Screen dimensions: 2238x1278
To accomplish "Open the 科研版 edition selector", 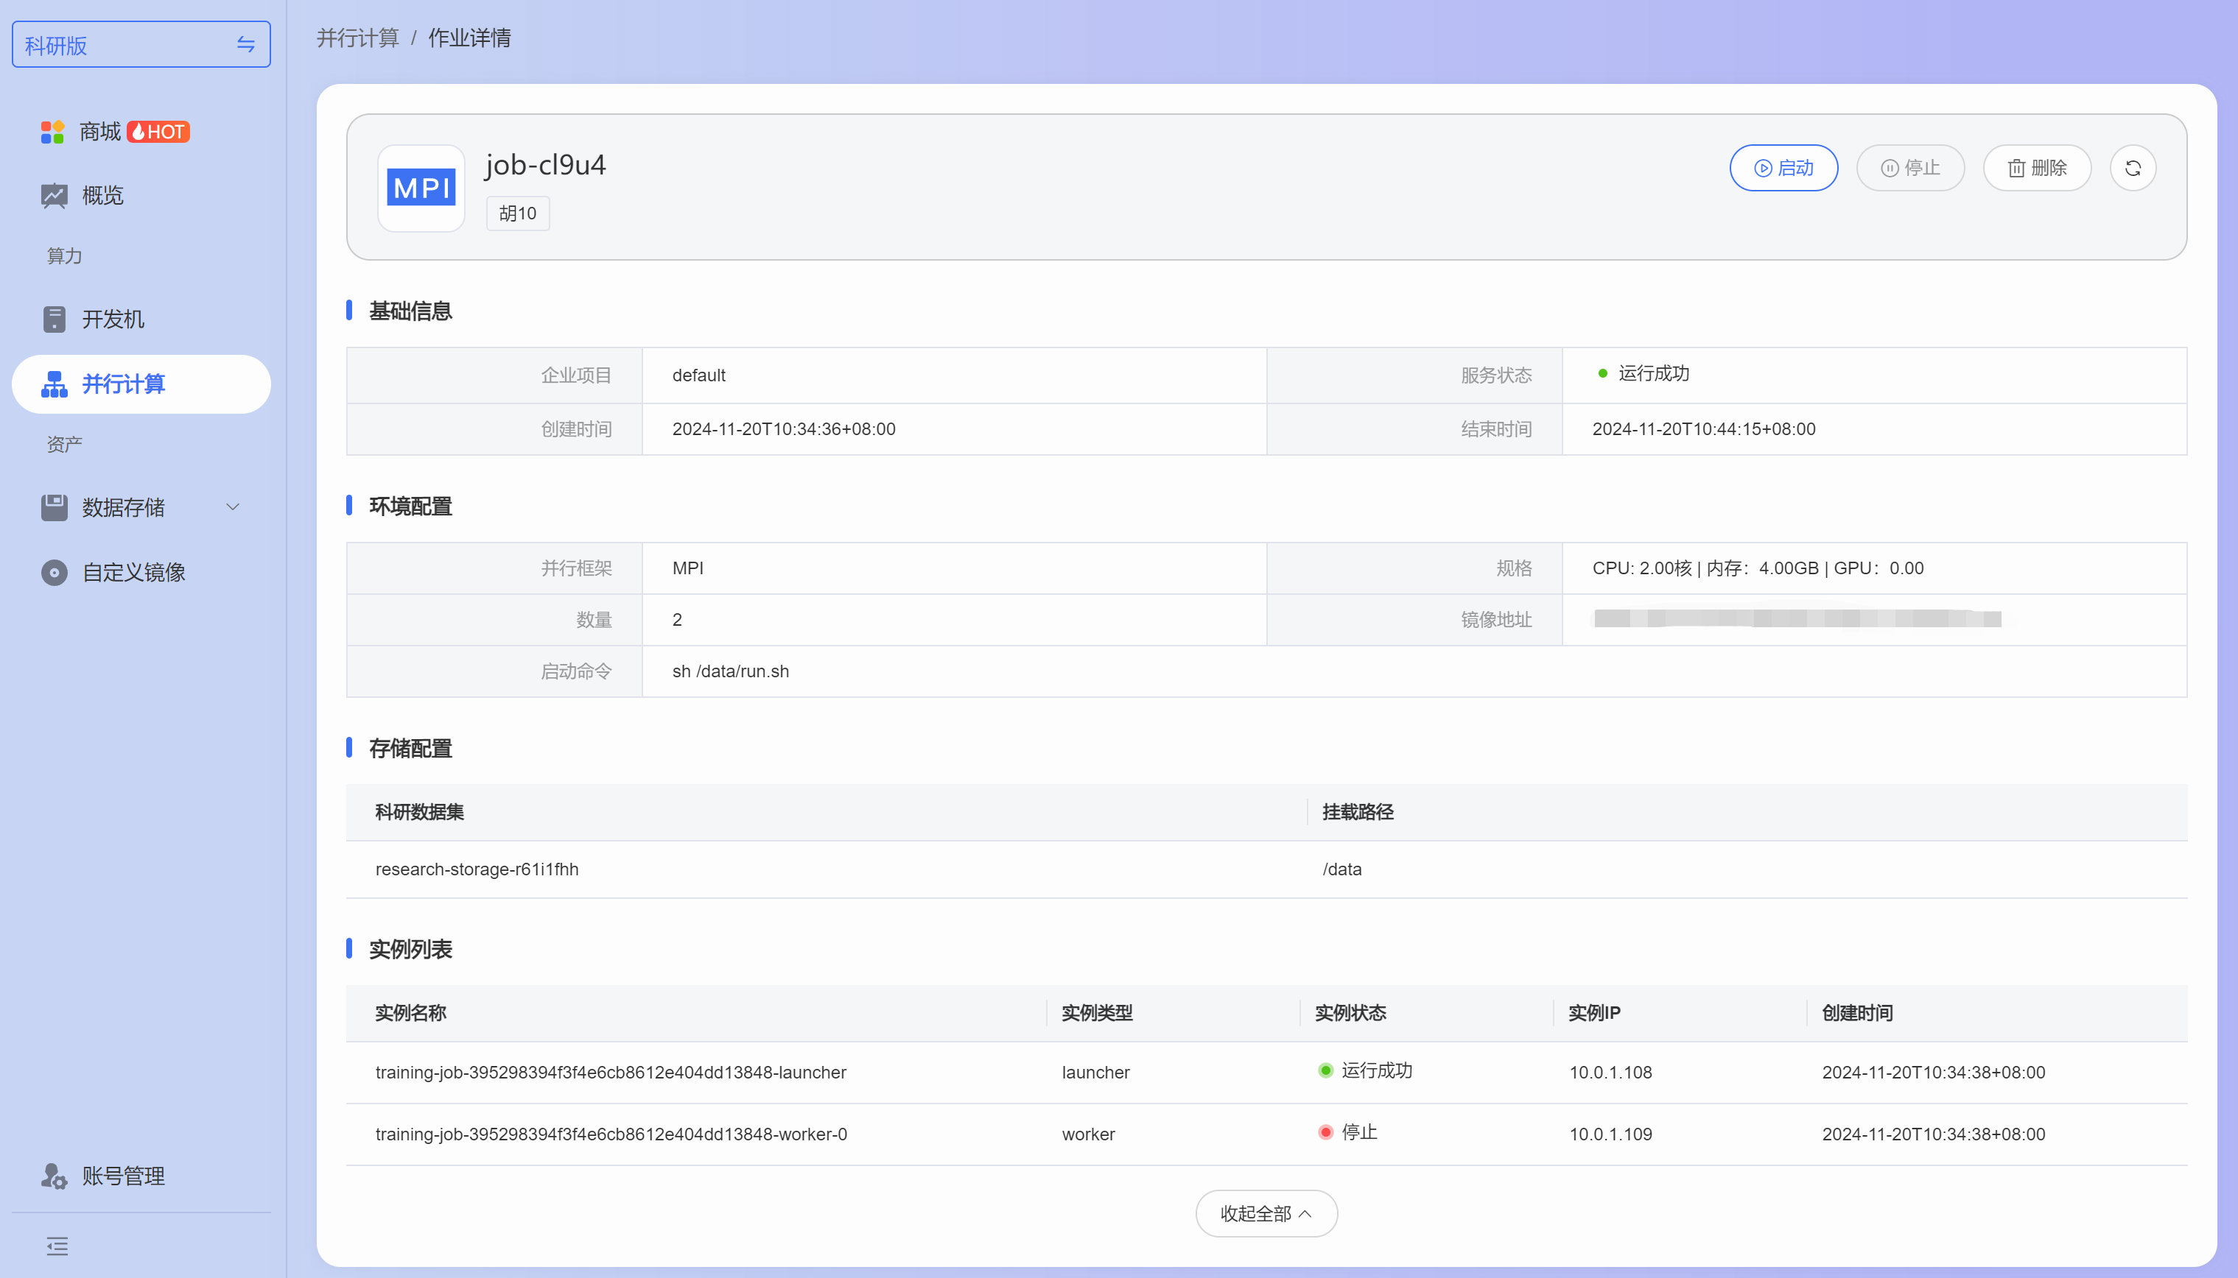I will 141,45.
